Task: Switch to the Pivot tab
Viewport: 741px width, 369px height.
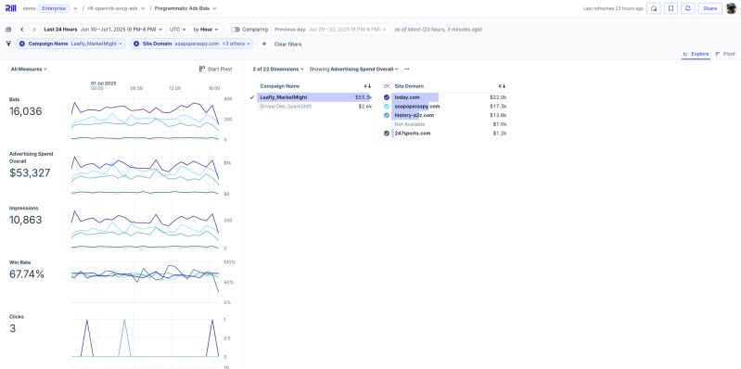Action: click(725, 55)
